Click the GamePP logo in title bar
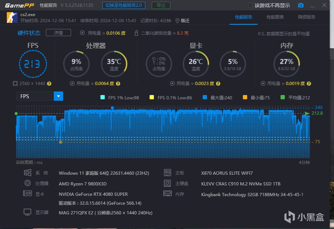 [20, 5]
